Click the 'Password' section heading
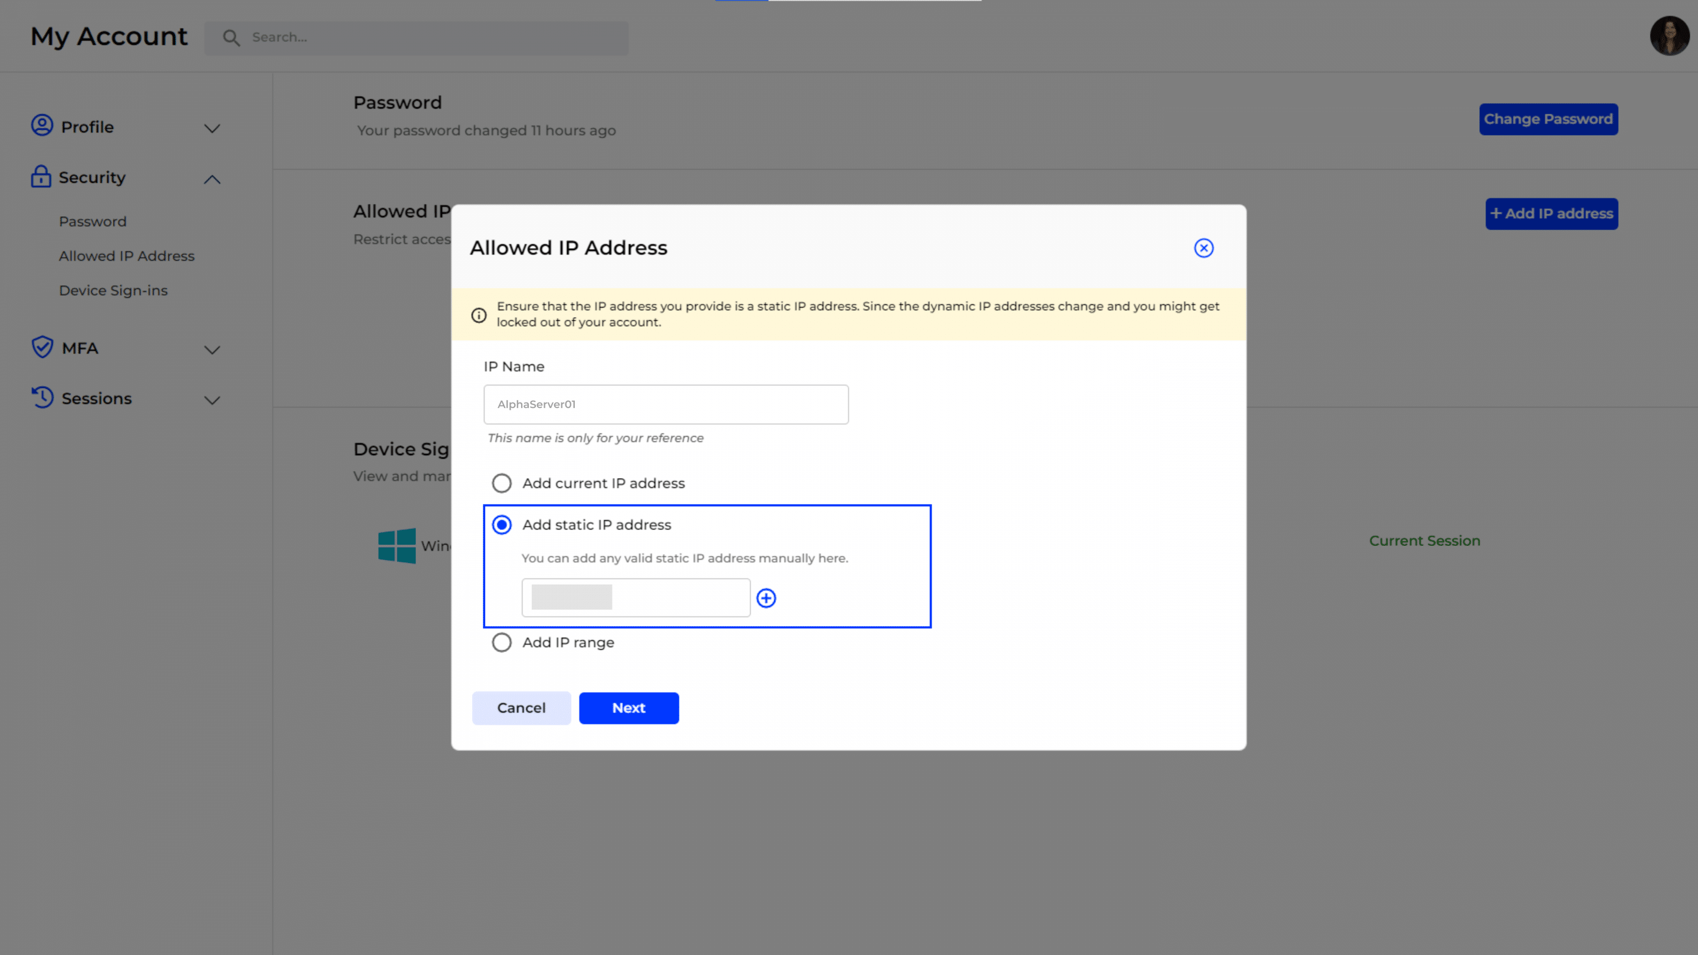This screenshot has height=955, width=1698. pos(397,103)
